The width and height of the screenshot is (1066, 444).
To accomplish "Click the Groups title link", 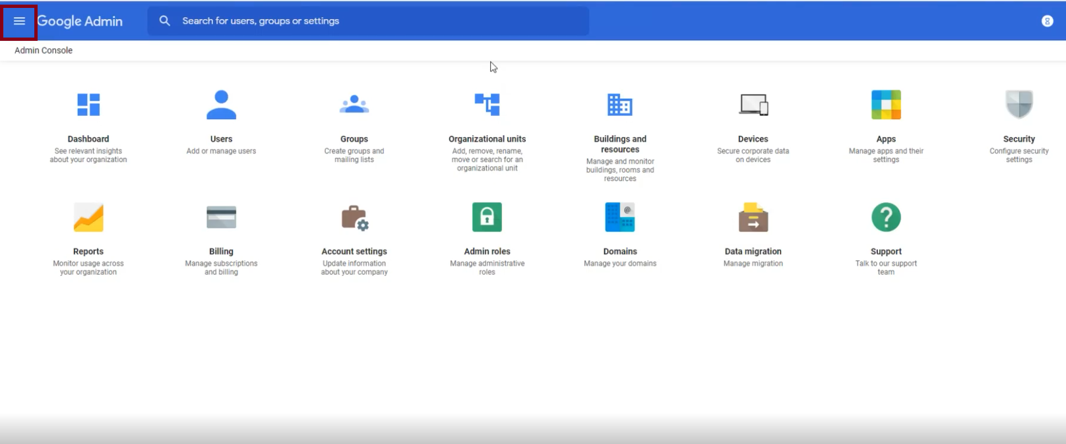I will [354, 139].
